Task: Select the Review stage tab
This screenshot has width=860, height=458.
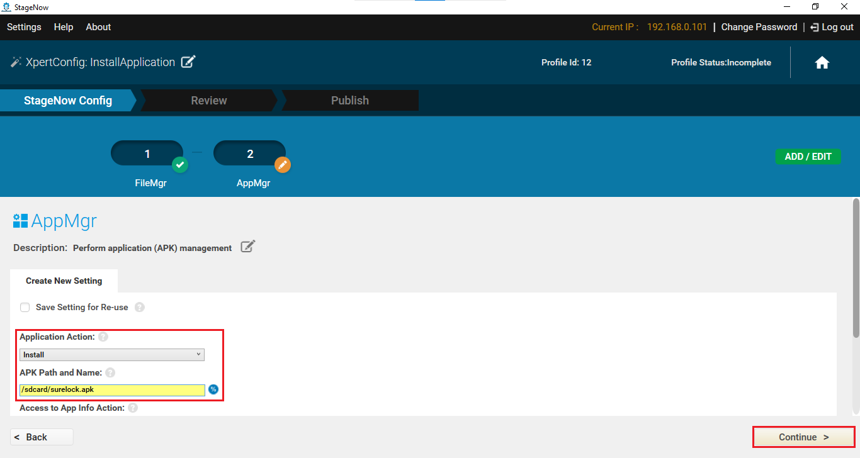Action: click(x=209, y=101)
